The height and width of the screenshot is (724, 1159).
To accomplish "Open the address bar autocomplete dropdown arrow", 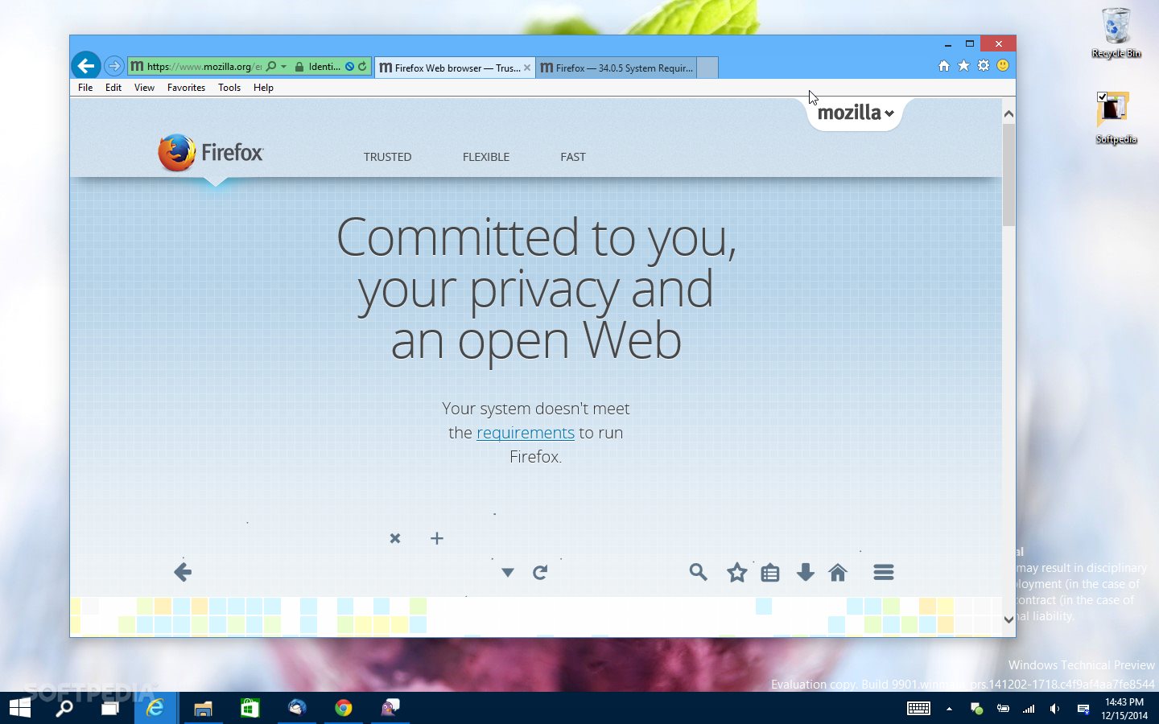I will coord(283,67).
